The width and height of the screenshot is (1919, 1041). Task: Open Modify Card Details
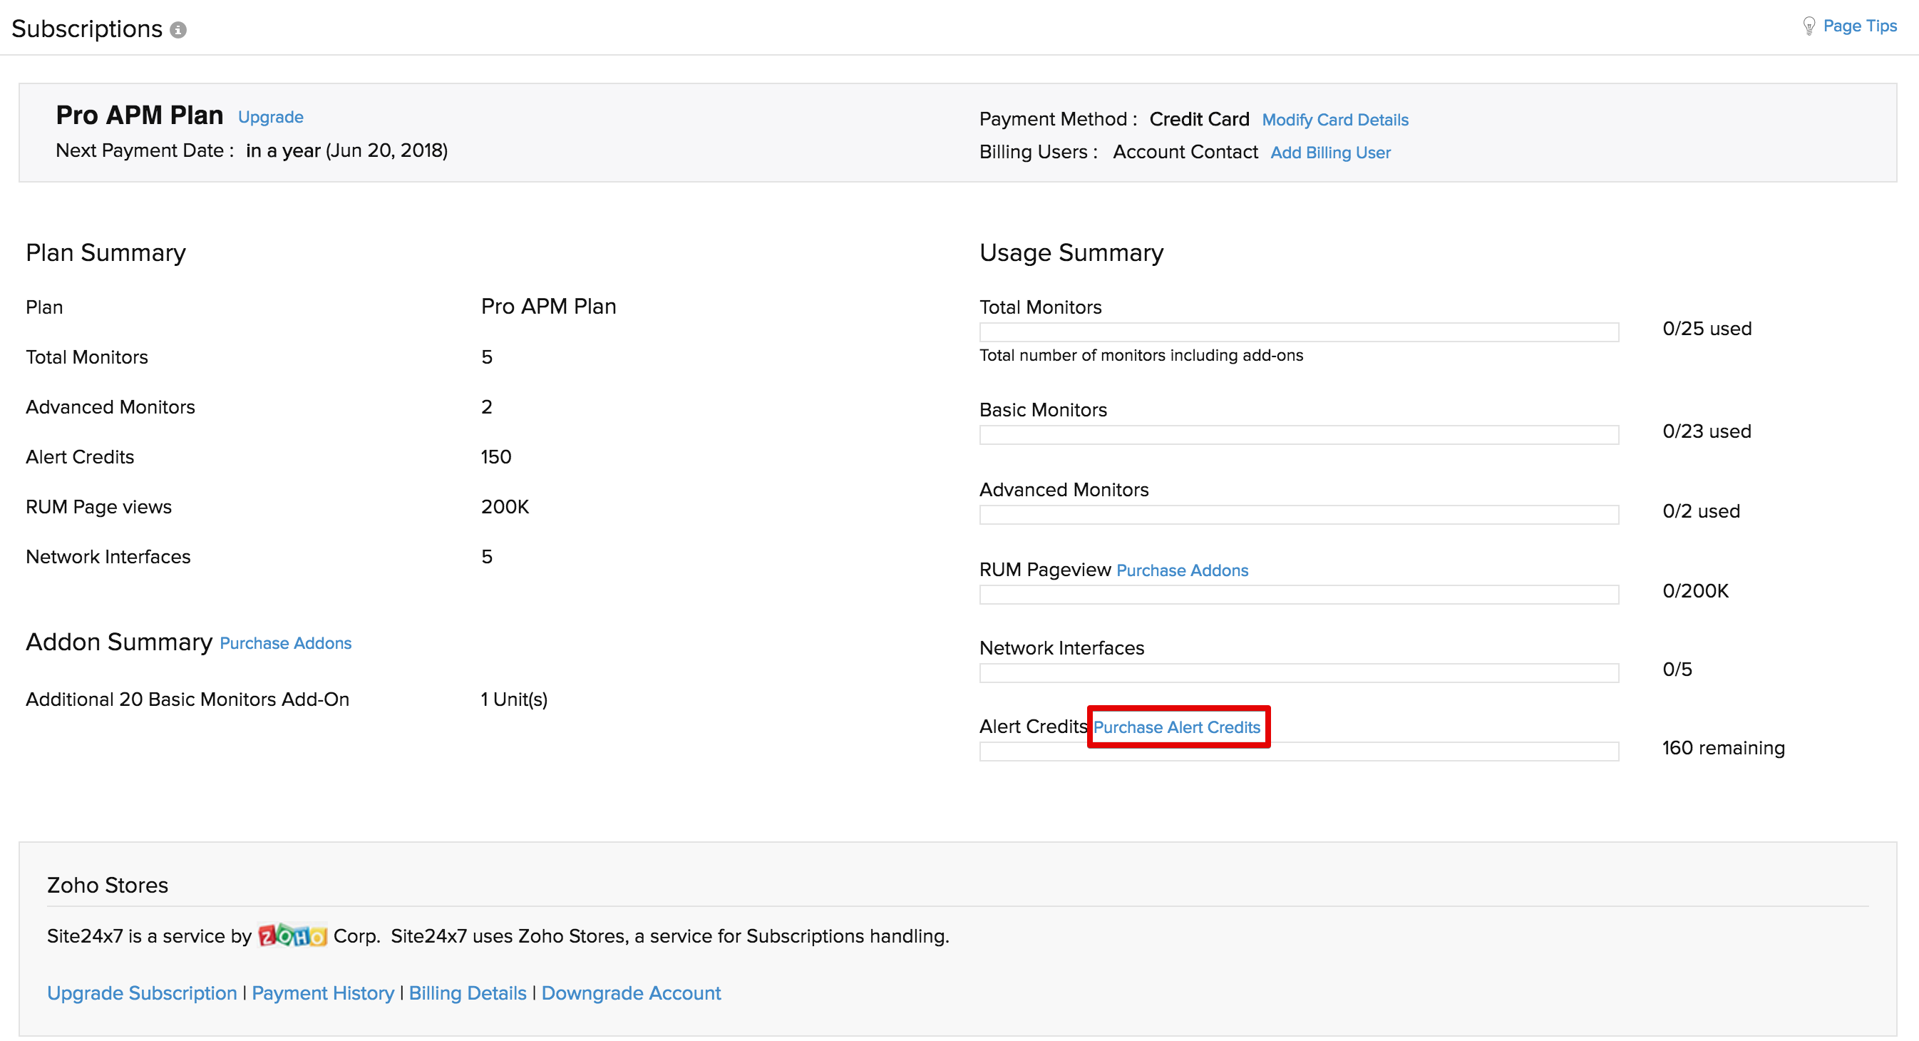point(1334,120)
